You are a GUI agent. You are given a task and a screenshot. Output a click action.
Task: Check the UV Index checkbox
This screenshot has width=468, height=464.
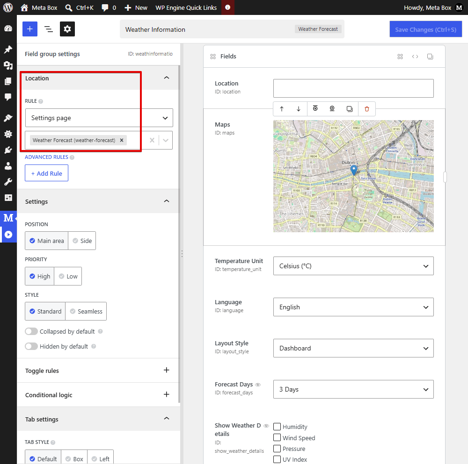coord(277,459)
